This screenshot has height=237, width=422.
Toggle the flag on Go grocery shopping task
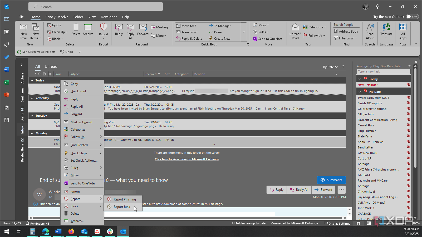408,109
